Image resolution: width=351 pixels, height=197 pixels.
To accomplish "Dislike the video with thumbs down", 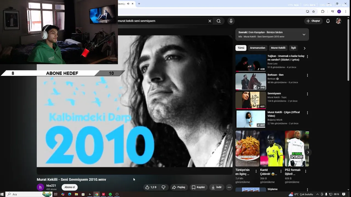I will tap(163, 187).
